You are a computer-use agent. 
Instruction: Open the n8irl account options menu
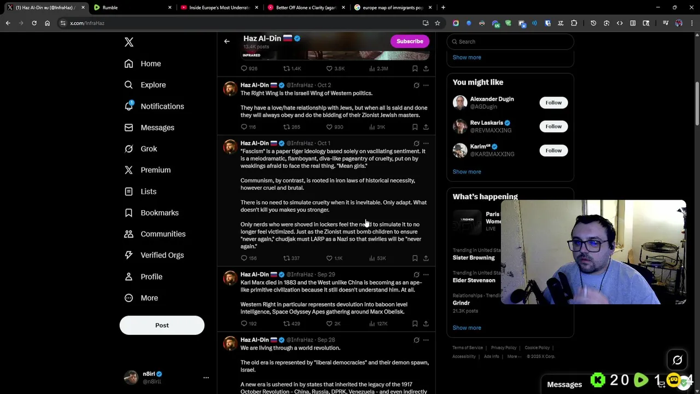point(206,378)
